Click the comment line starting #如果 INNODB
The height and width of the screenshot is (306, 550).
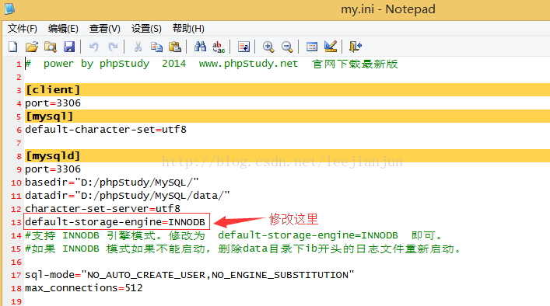click(243, 249)
